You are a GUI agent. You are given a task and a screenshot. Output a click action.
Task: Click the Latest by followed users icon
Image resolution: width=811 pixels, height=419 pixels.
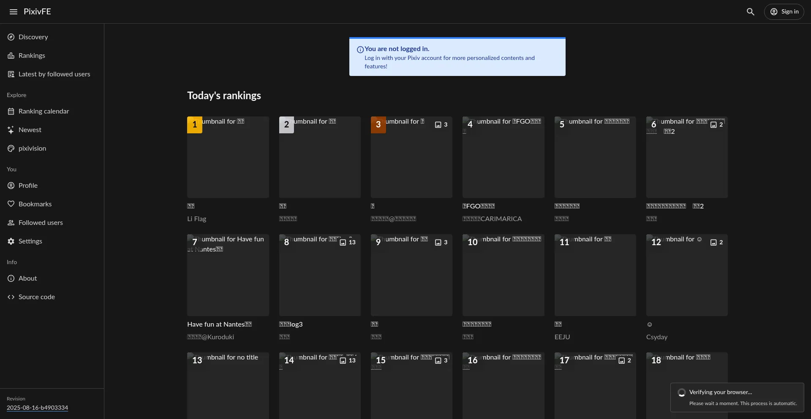click(11, 74)
